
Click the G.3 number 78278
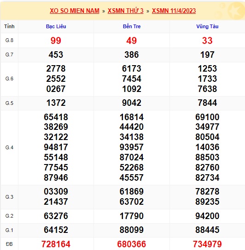point(207,191)
